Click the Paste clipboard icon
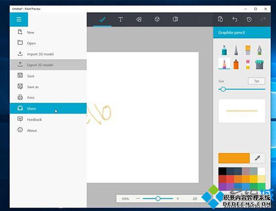This screenshot has height=211, width=276. point(220,19)
